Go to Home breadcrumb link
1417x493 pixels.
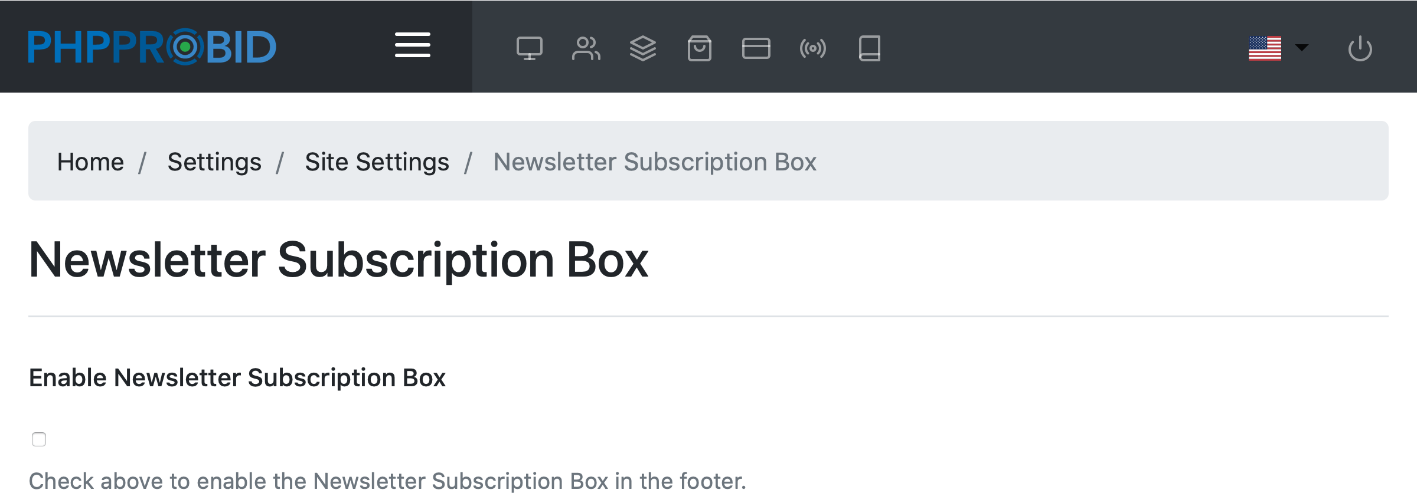[90, 162]
